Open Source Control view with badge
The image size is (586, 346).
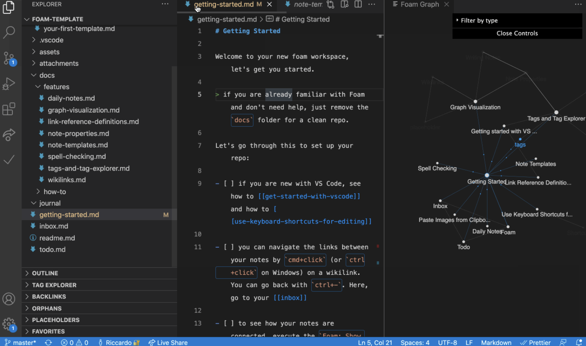(9, 58)
